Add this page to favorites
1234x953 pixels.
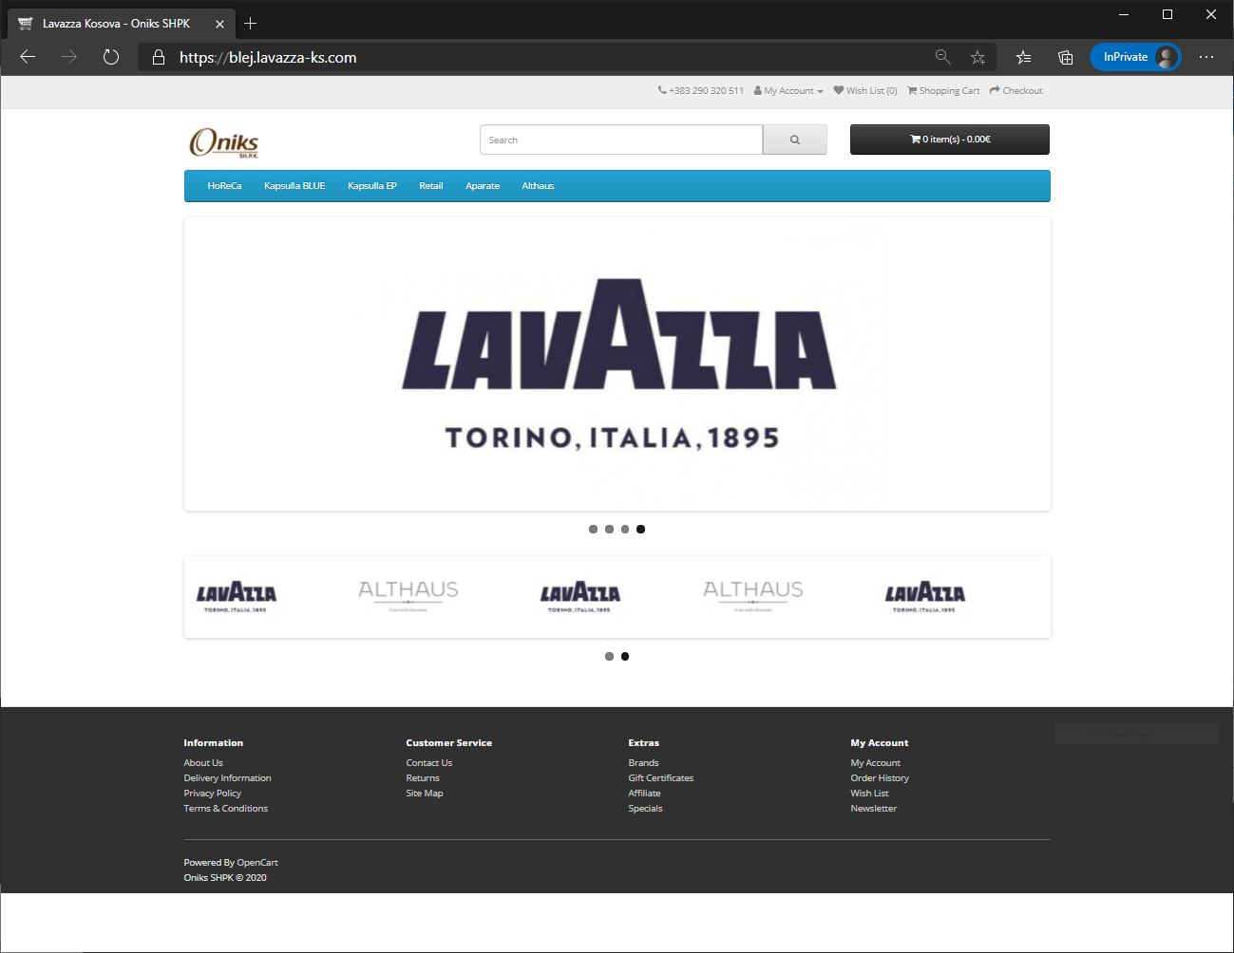(x=978, y=57)
